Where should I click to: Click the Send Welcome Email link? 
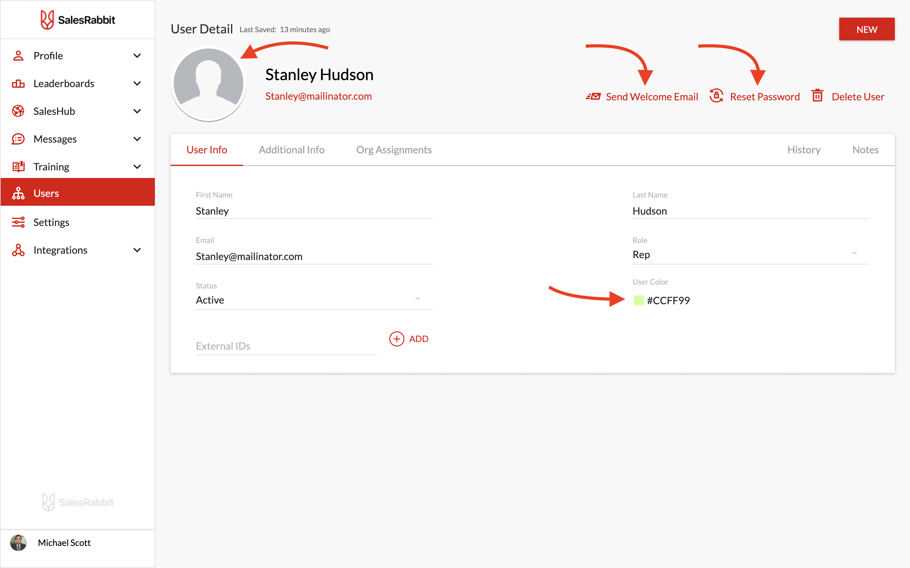point(652,97)
